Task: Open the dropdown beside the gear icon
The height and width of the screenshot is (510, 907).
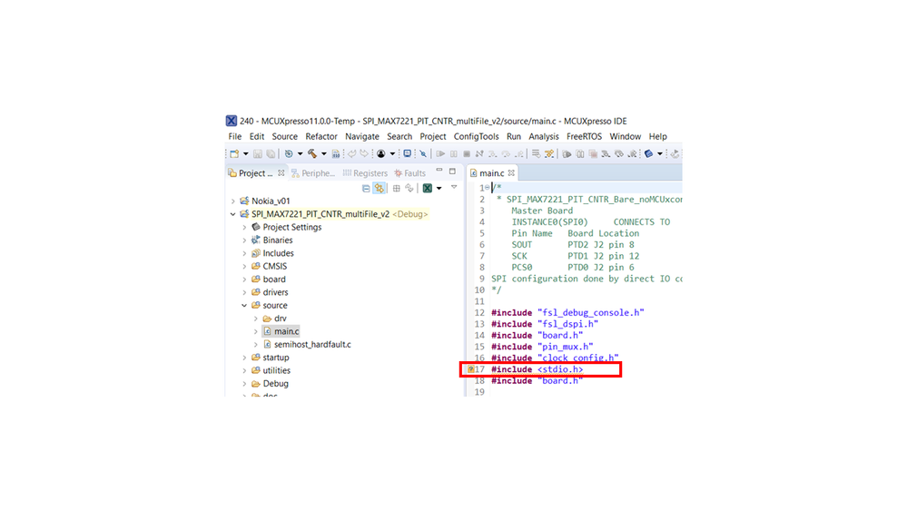Action: 301,153
